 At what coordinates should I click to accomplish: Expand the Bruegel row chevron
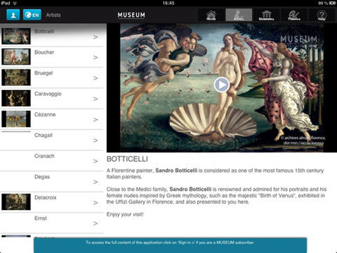[95, 78]
